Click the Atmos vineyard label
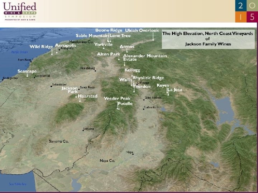 click(x=127, y=46)
